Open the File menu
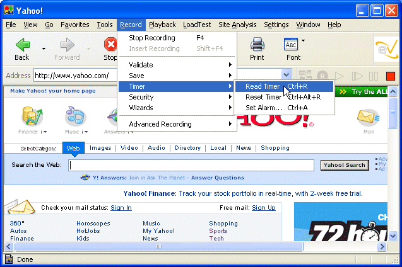The height and width of the screenshot is (267, 402). click(11, 25)
